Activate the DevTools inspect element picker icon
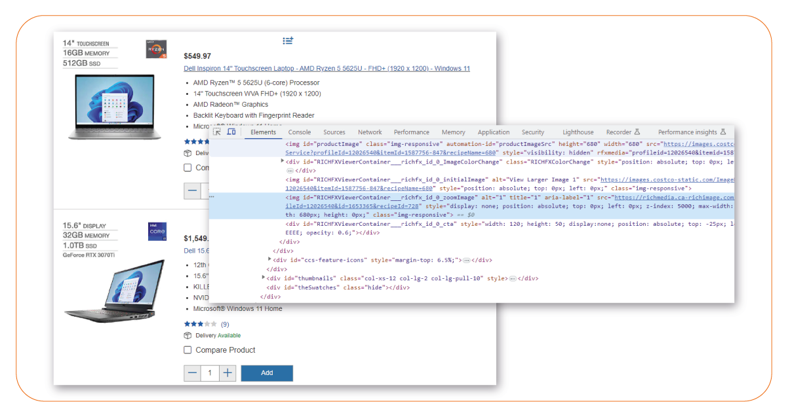Viewport: 788px width, 415px height. point(217,132)
